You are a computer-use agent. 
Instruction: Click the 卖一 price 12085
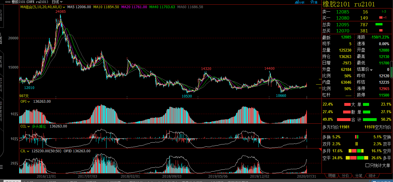343,12
